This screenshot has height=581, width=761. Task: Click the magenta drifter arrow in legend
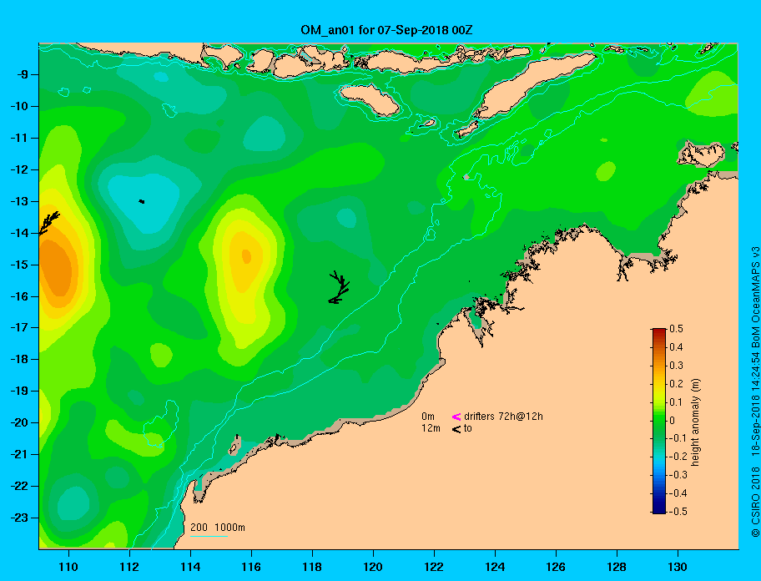coord(456,417)
